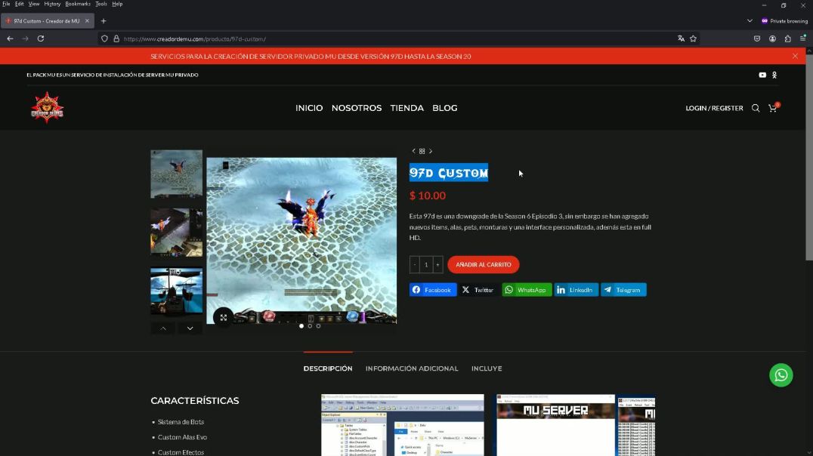This screenshot has width=813, height=456.
Task: Expand the list all tabs dropdown
Action: 750,21
